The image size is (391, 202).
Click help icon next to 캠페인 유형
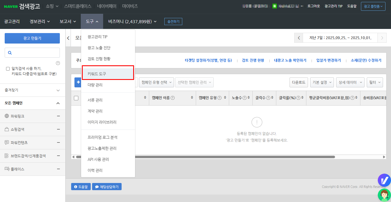219,98
